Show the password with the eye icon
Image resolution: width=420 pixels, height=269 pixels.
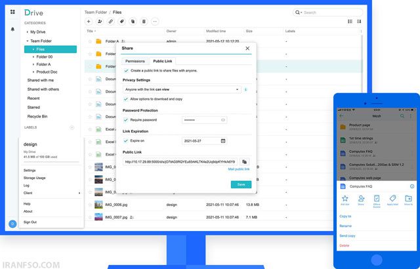[223, 120]
